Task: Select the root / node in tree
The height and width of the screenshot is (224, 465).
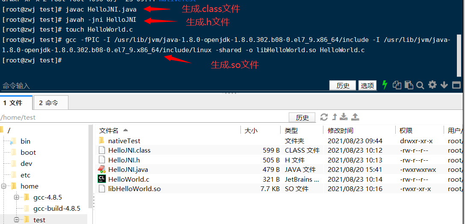Action: coord(9,130)
